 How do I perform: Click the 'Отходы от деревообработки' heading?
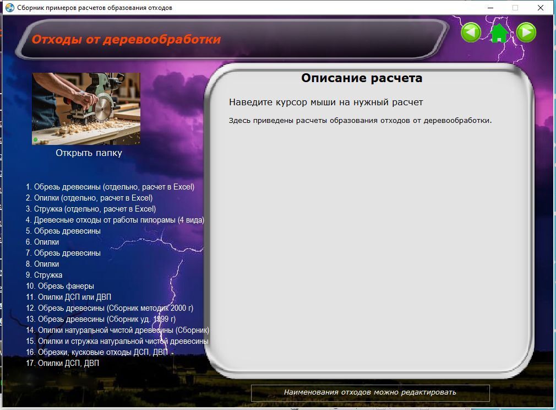(x=126, y=40)
